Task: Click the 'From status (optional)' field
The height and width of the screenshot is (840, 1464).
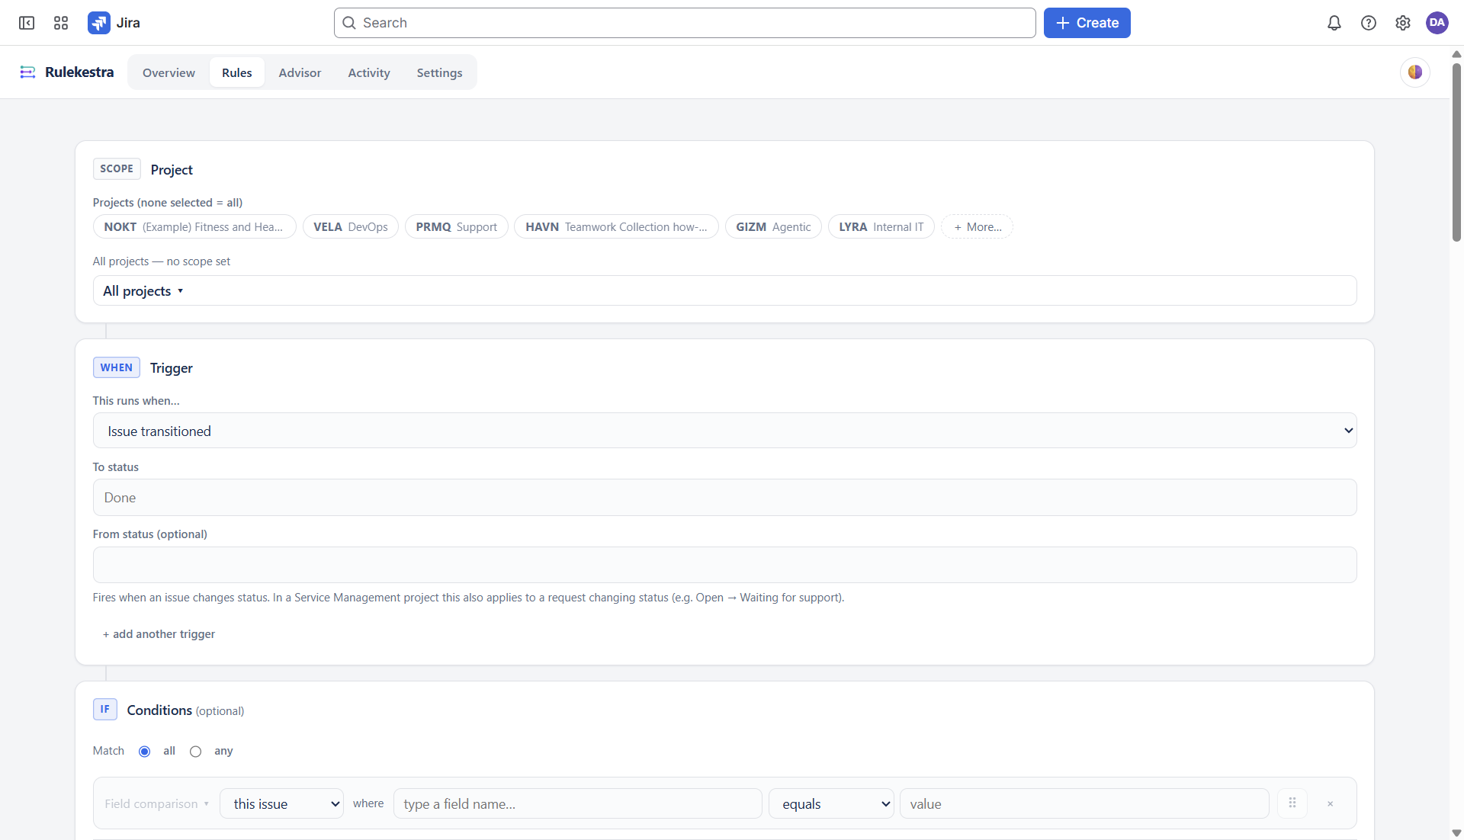Action: click(724, 565)
